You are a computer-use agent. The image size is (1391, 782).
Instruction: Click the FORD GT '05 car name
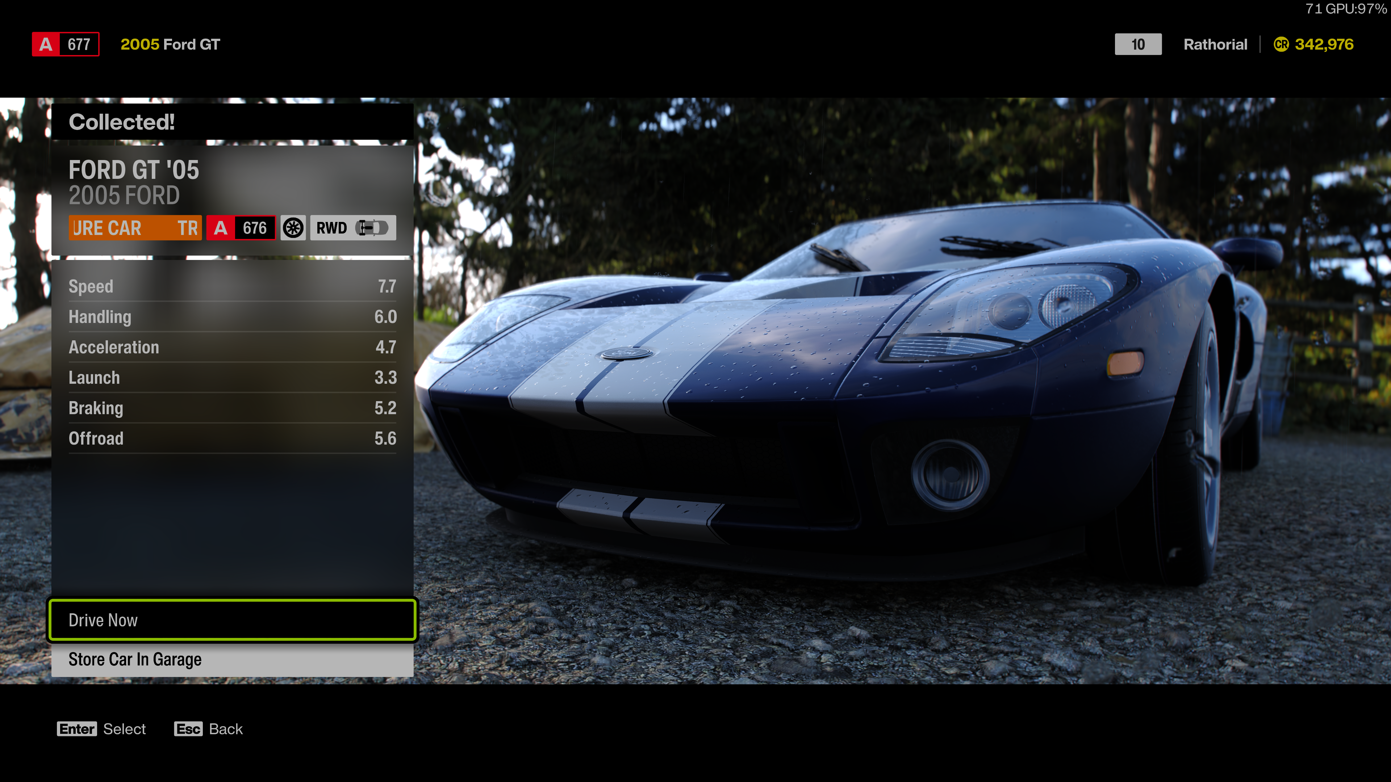(x=134, y=170)
